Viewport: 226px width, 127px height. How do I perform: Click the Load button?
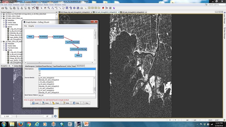click(35, 103)
